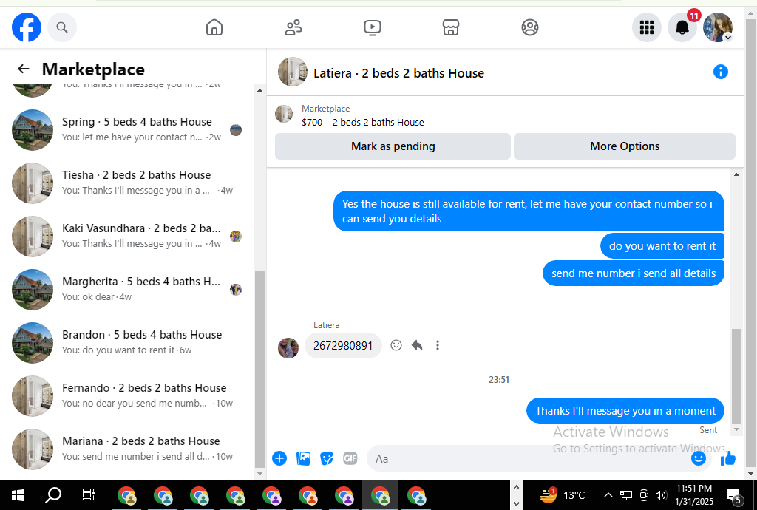Open Tiesha 2 beds 2 baths conversation
Screen dimensions: 757x510
tap(128, 183)
